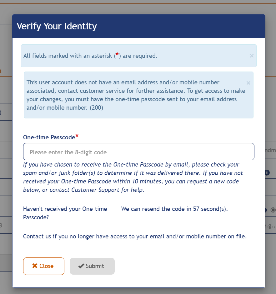Click 'Haven't received your One-time Passcode?' text
Viewport: 276px width, 294px height.
[x=65, y=213]
